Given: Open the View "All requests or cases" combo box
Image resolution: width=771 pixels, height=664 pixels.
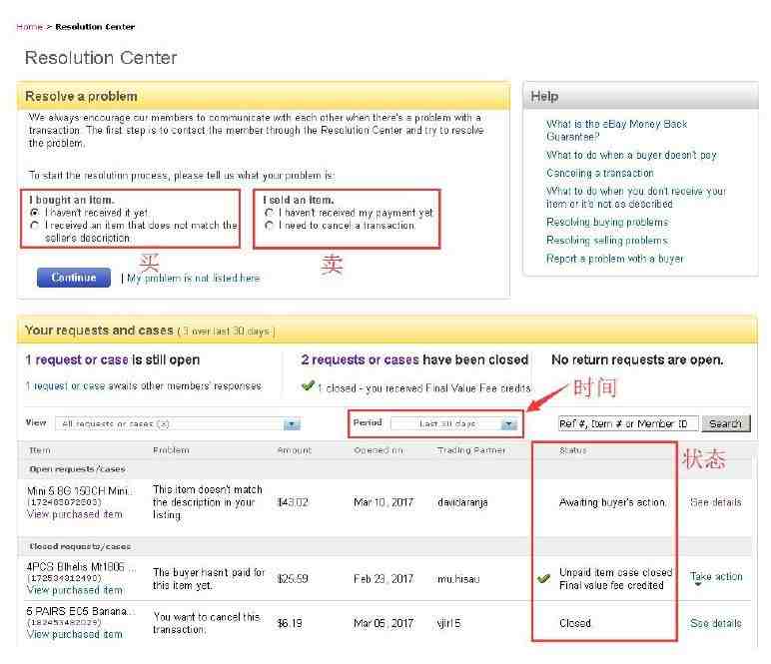Looking at the screenshot, I should pyautogui.click(x=178, y=424).
